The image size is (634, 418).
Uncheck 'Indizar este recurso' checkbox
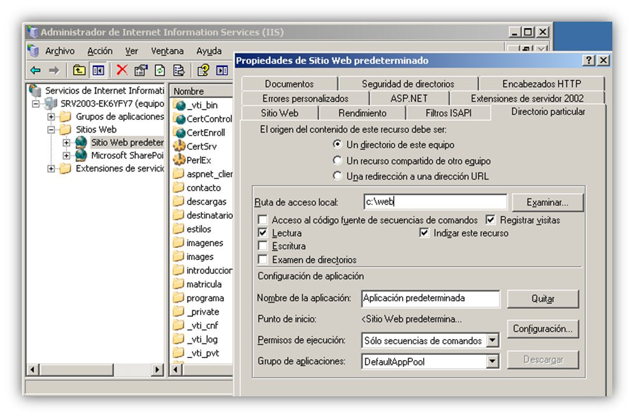[x=424, y=233]
